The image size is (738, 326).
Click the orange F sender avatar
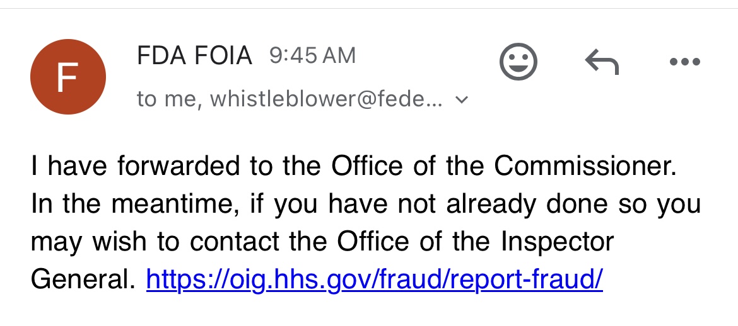[67, 77]
